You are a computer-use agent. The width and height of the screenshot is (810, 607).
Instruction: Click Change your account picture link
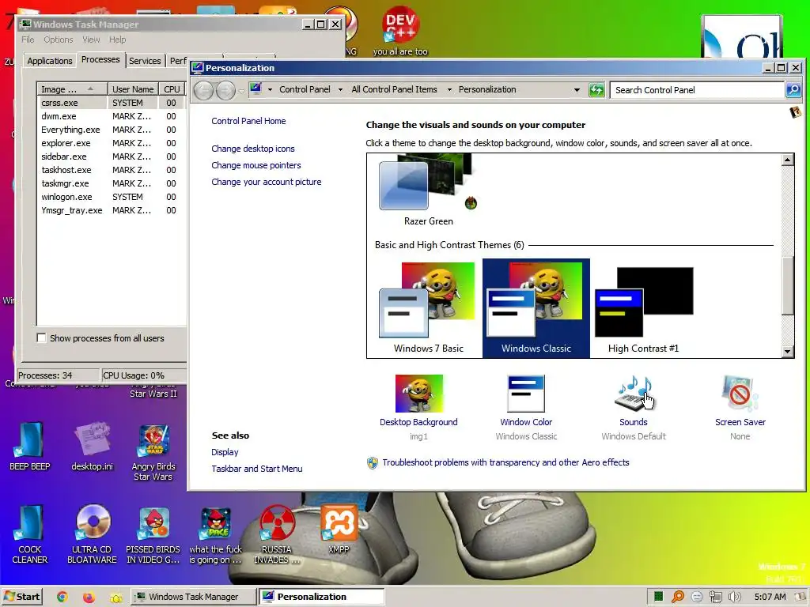pyautogui.click(x=266, y=182)
